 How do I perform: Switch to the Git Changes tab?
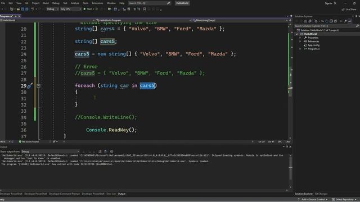tap(321, 194)
